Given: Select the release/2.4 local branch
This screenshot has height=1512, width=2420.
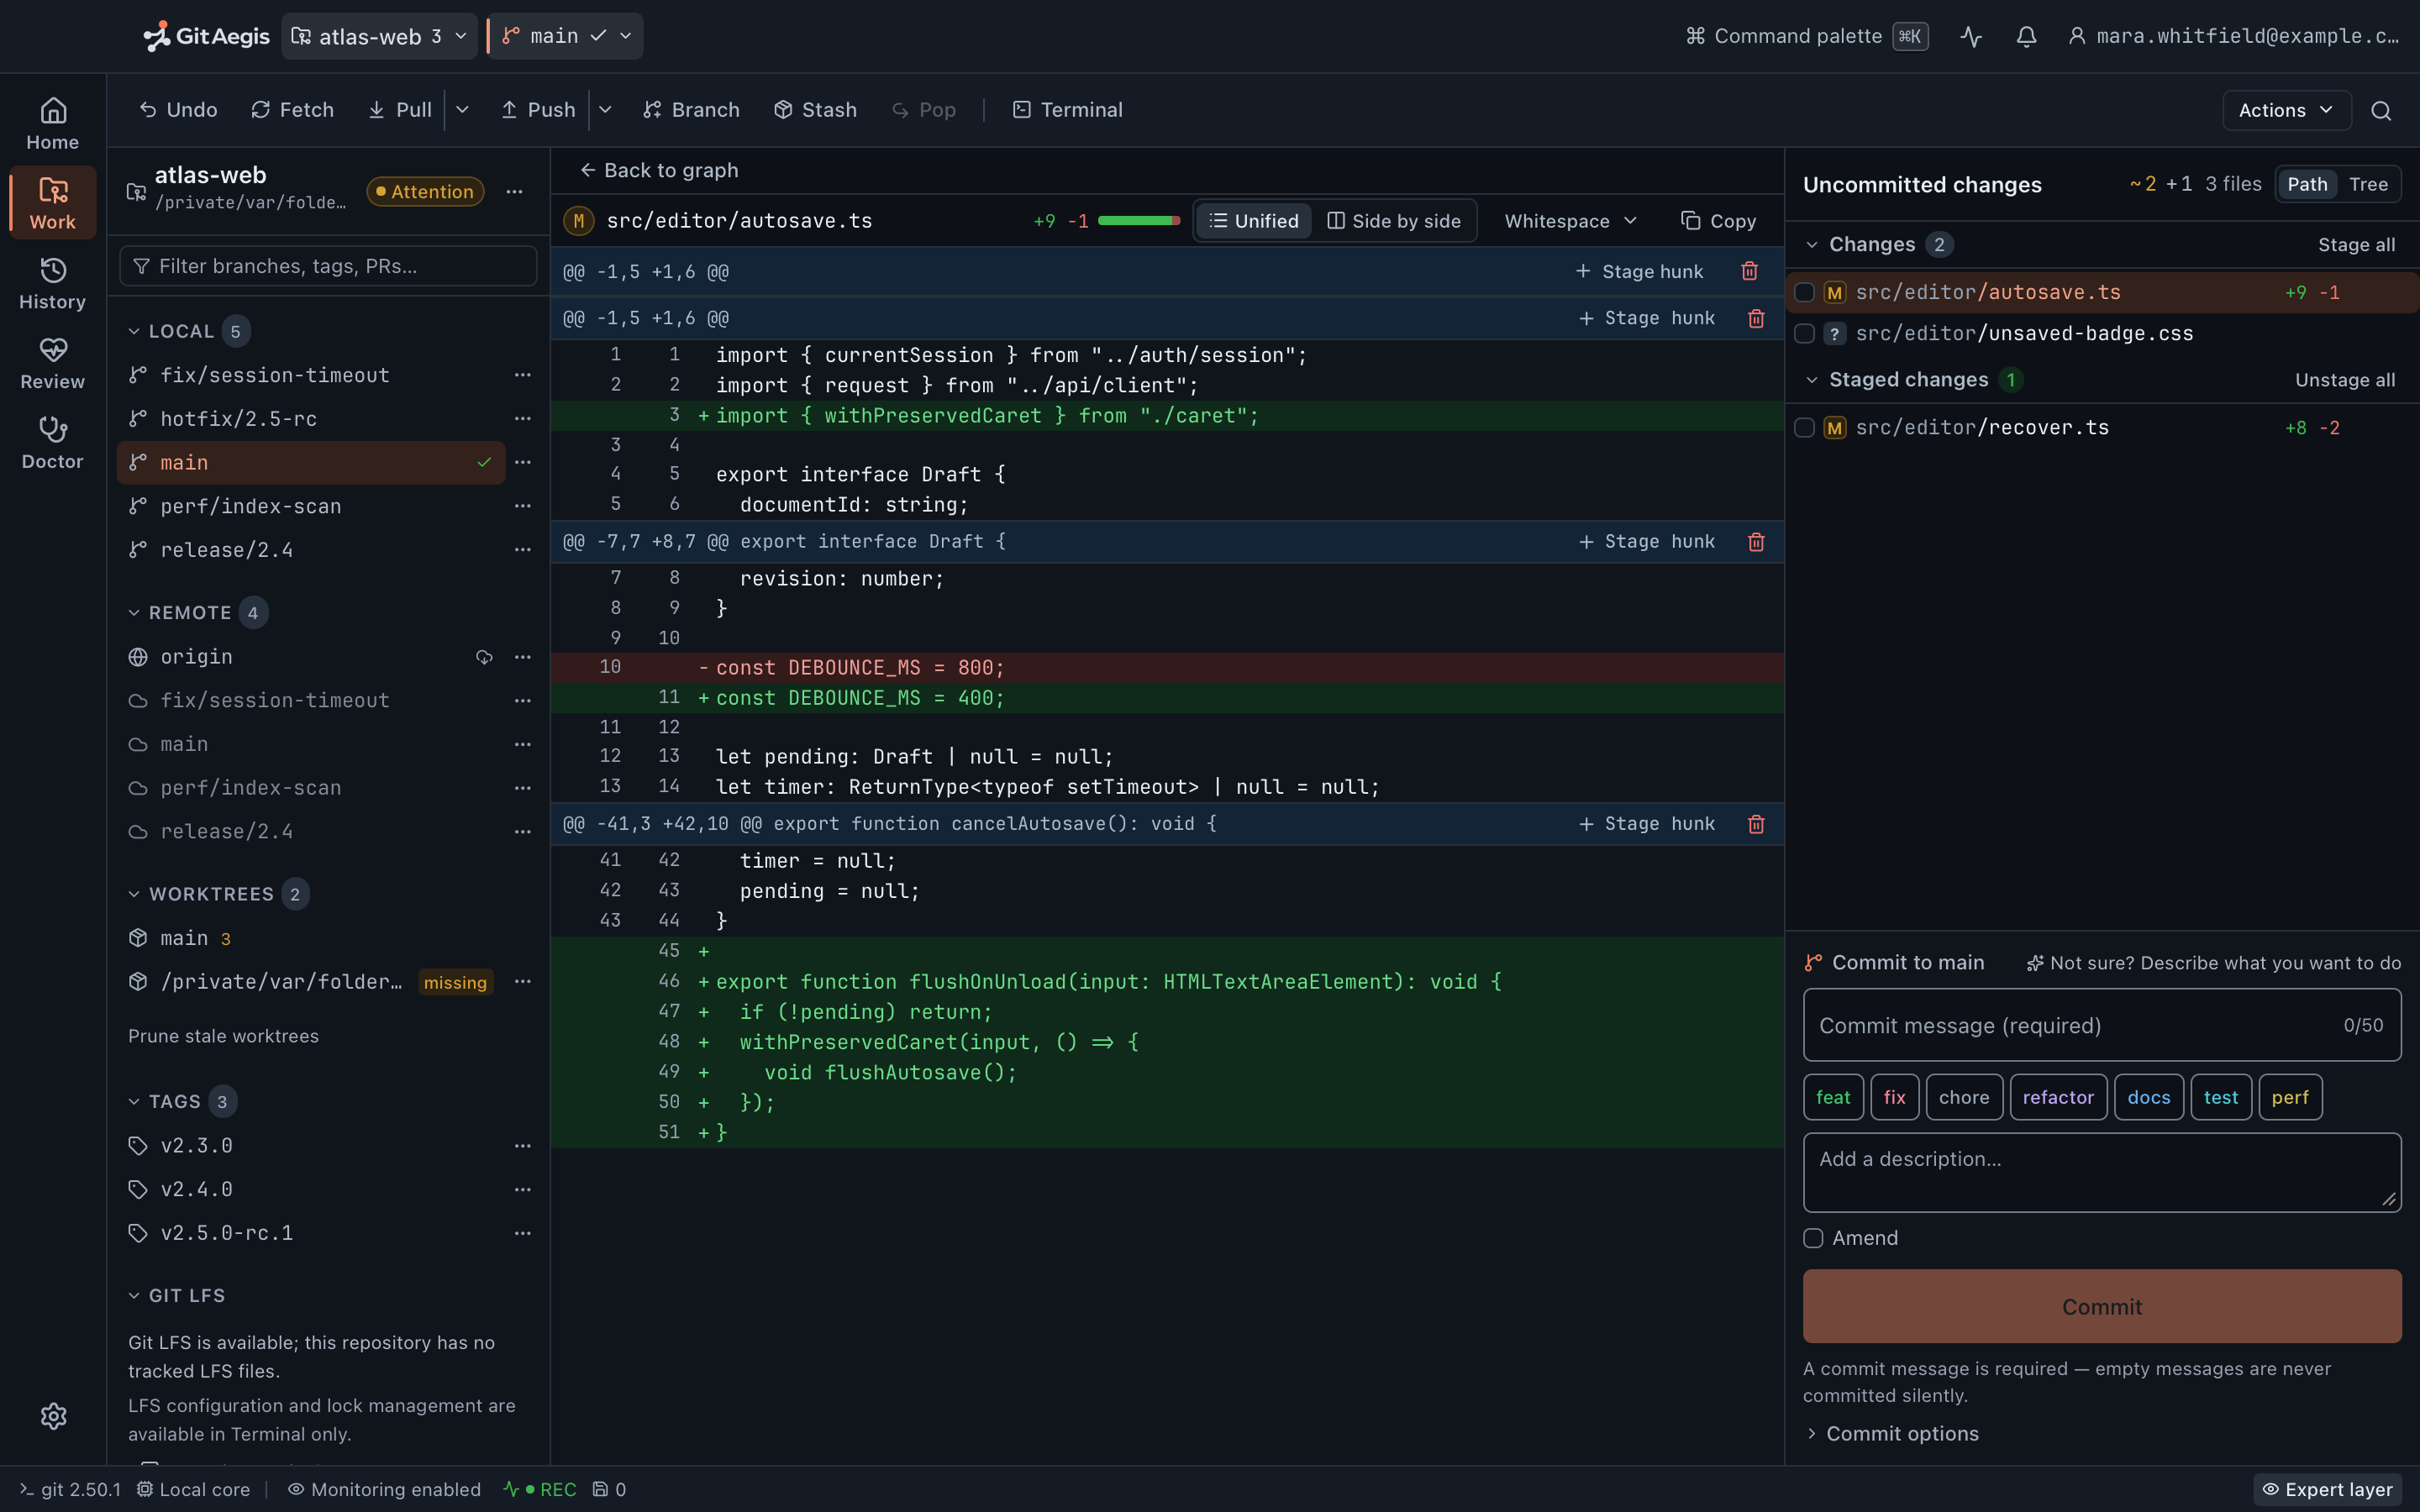Looking at the screenshot, I should (311, 550).
